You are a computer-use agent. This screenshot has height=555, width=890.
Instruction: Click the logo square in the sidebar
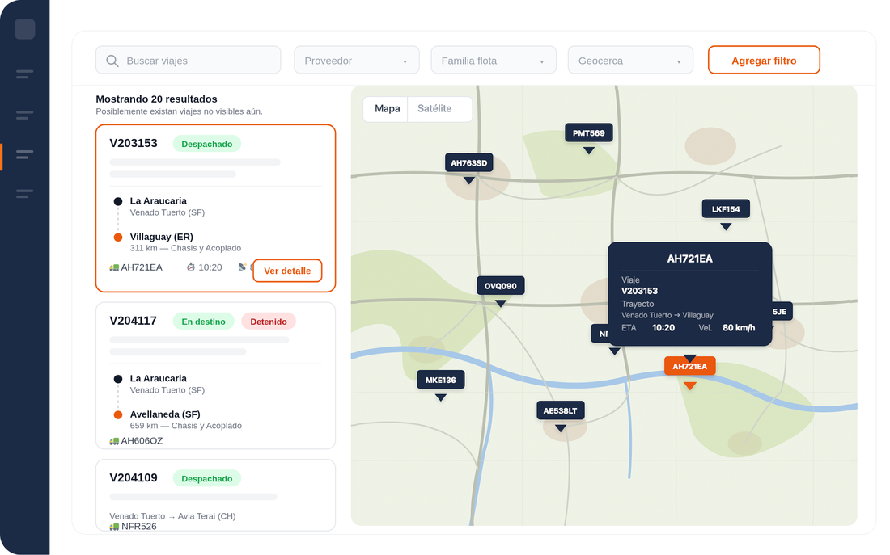tap(24, 29)
